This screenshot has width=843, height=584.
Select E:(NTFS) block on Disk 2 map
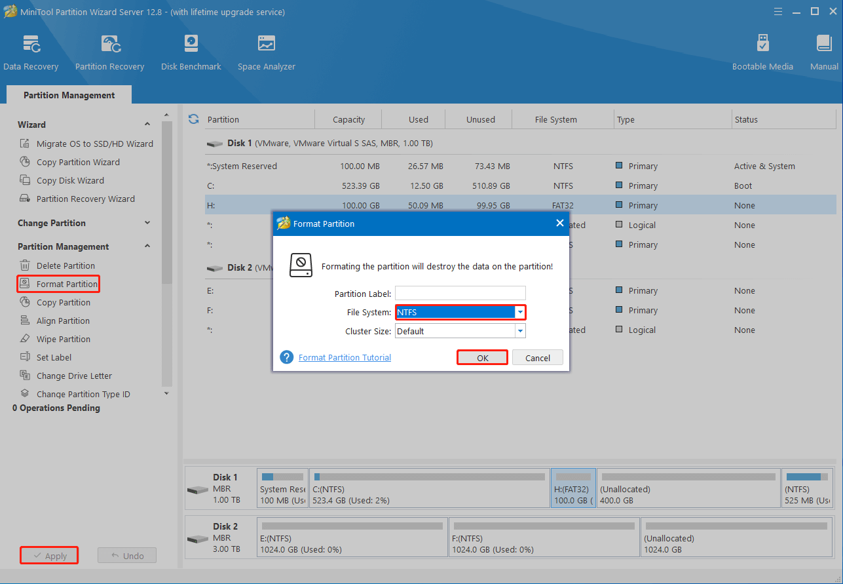click(352, 537)
